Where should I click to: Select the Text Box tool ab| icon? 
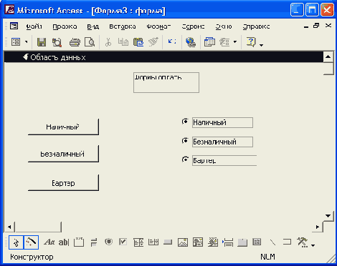click(64, 242)
